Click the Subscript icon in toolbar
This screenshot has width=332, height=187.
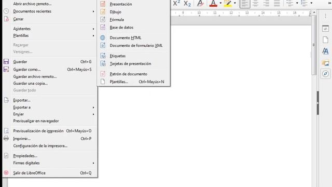(187, 4)
